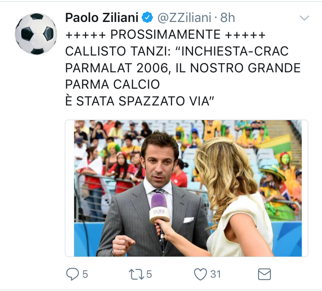The height and width of the screenshot is (291, 322).
Task: Click the CALLISTO TANZI quote line
Action: pyautogui.click(x=177, y=51)
